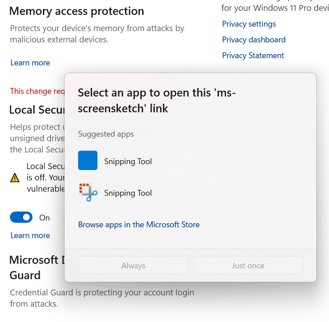
Task: Click the yellow warning triangle icon
Action: (x=15, y=178)
